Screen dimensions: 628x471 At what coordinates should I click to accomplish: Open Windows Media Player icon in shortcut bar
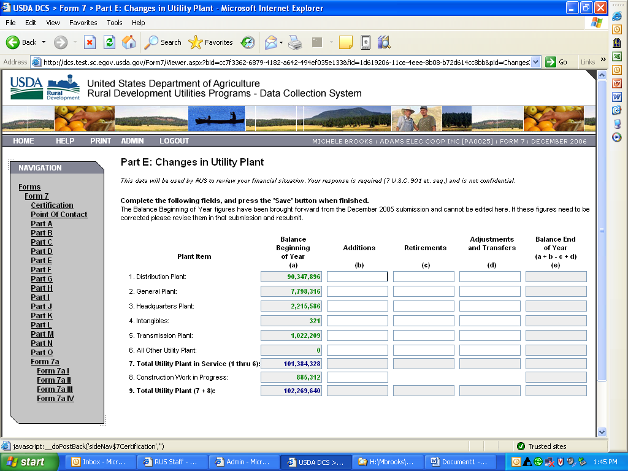tap(617, 137)
